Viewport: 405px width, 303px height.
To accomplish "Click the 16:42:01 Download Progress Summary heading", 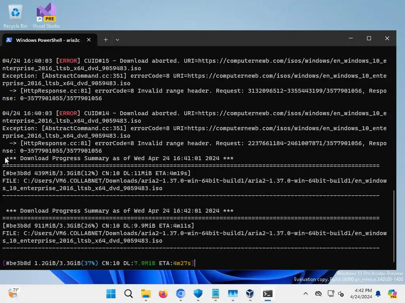I will coord(119,211).
